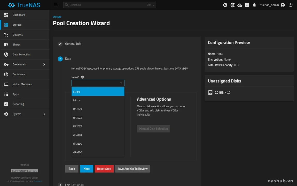Open the feedback smiley face icon
This screenshot has height=186, width=297.
pos(225,5)
